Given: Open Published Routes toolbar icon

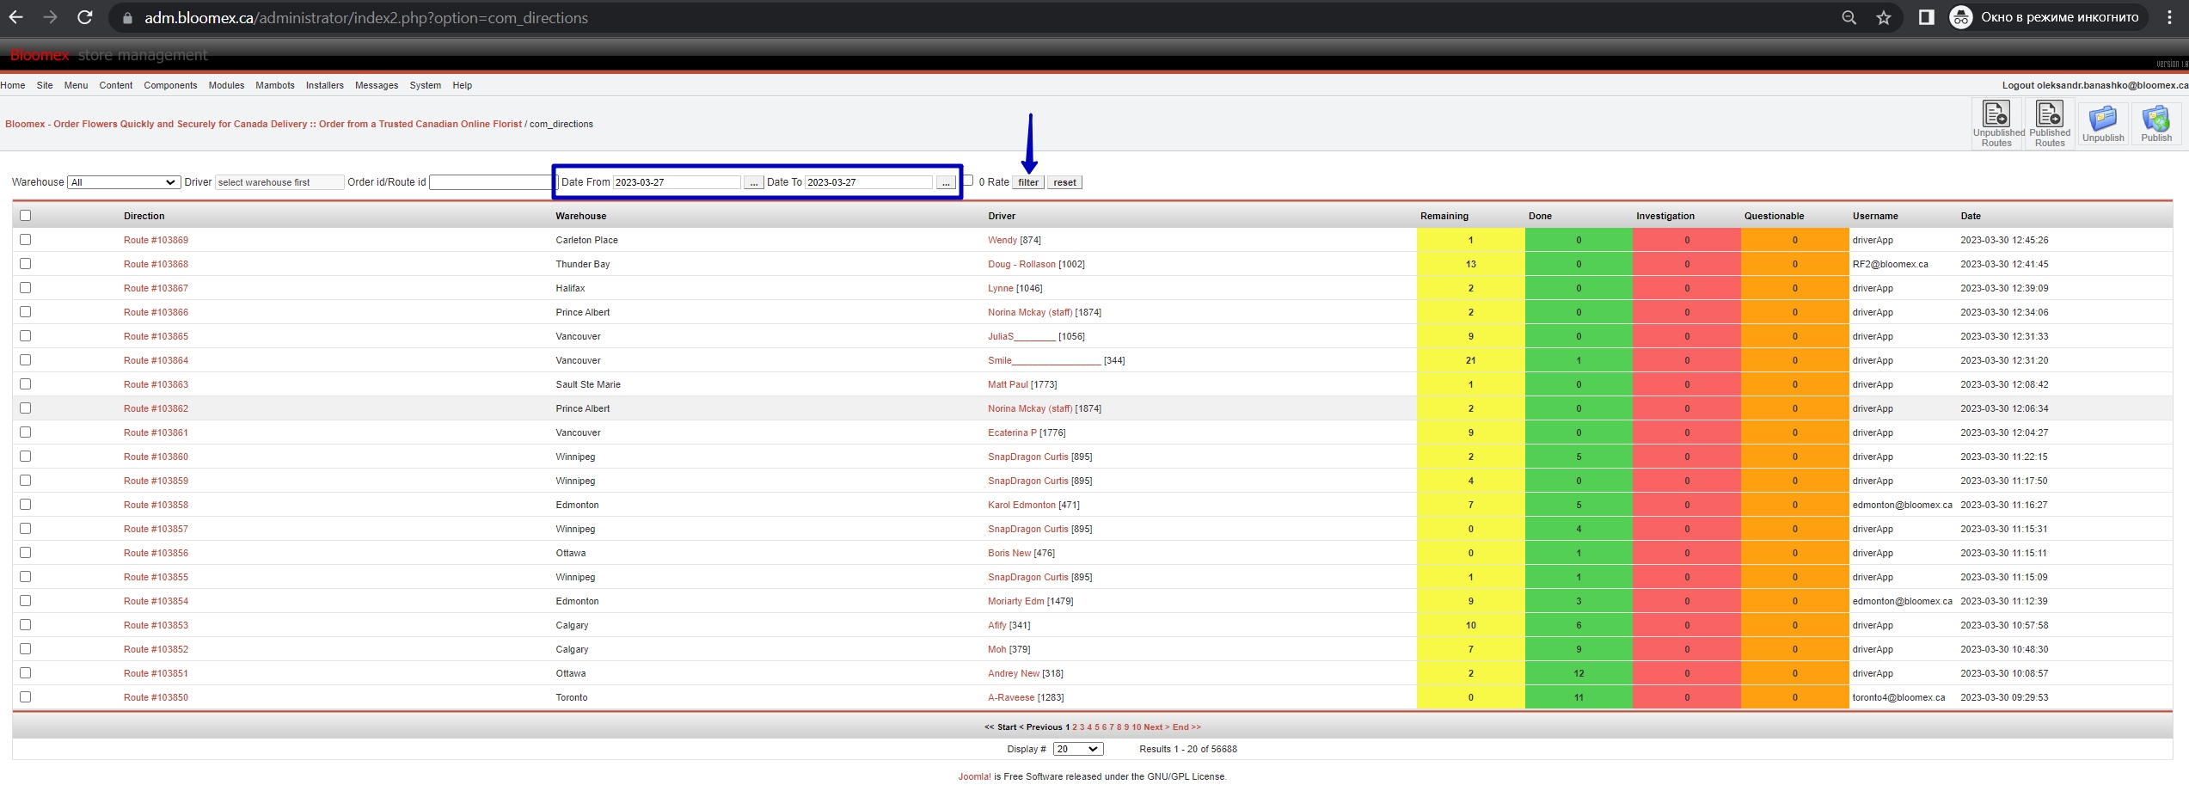Looking at the screenshot, I should [x=2050, y=124].
